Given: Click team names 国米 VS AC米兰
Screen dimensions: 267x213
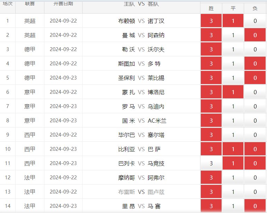Looking at the screenshot, I should [x=144, y=121].
